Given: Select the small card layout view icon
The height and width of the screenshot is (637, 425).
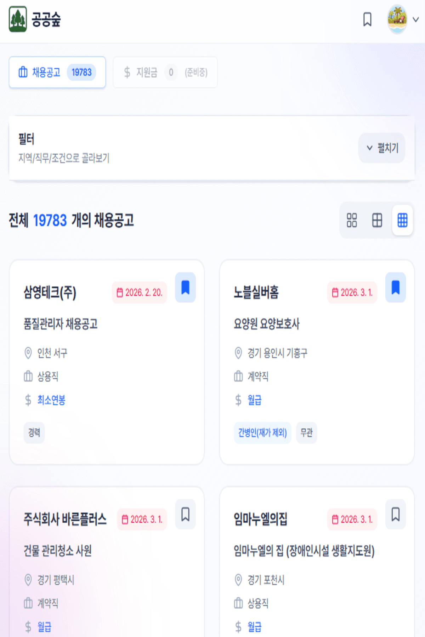Looking at the screenshot, I should click(x=351, y=220).
